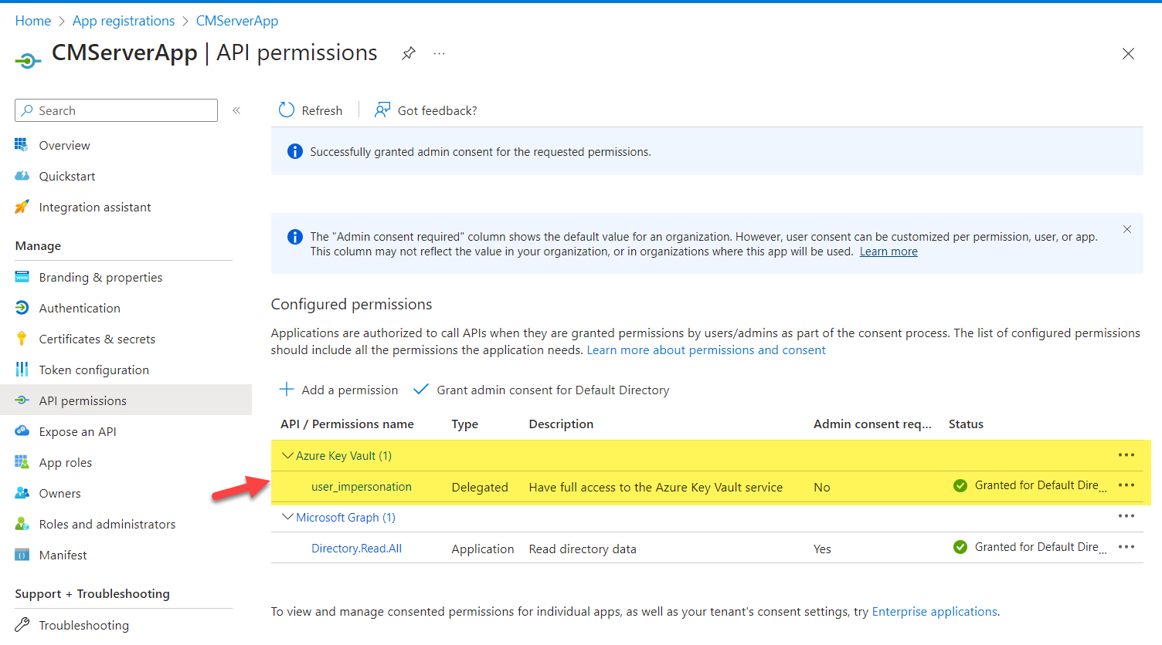Click the granted checkmark for user_impersonation

click(960, 485)
